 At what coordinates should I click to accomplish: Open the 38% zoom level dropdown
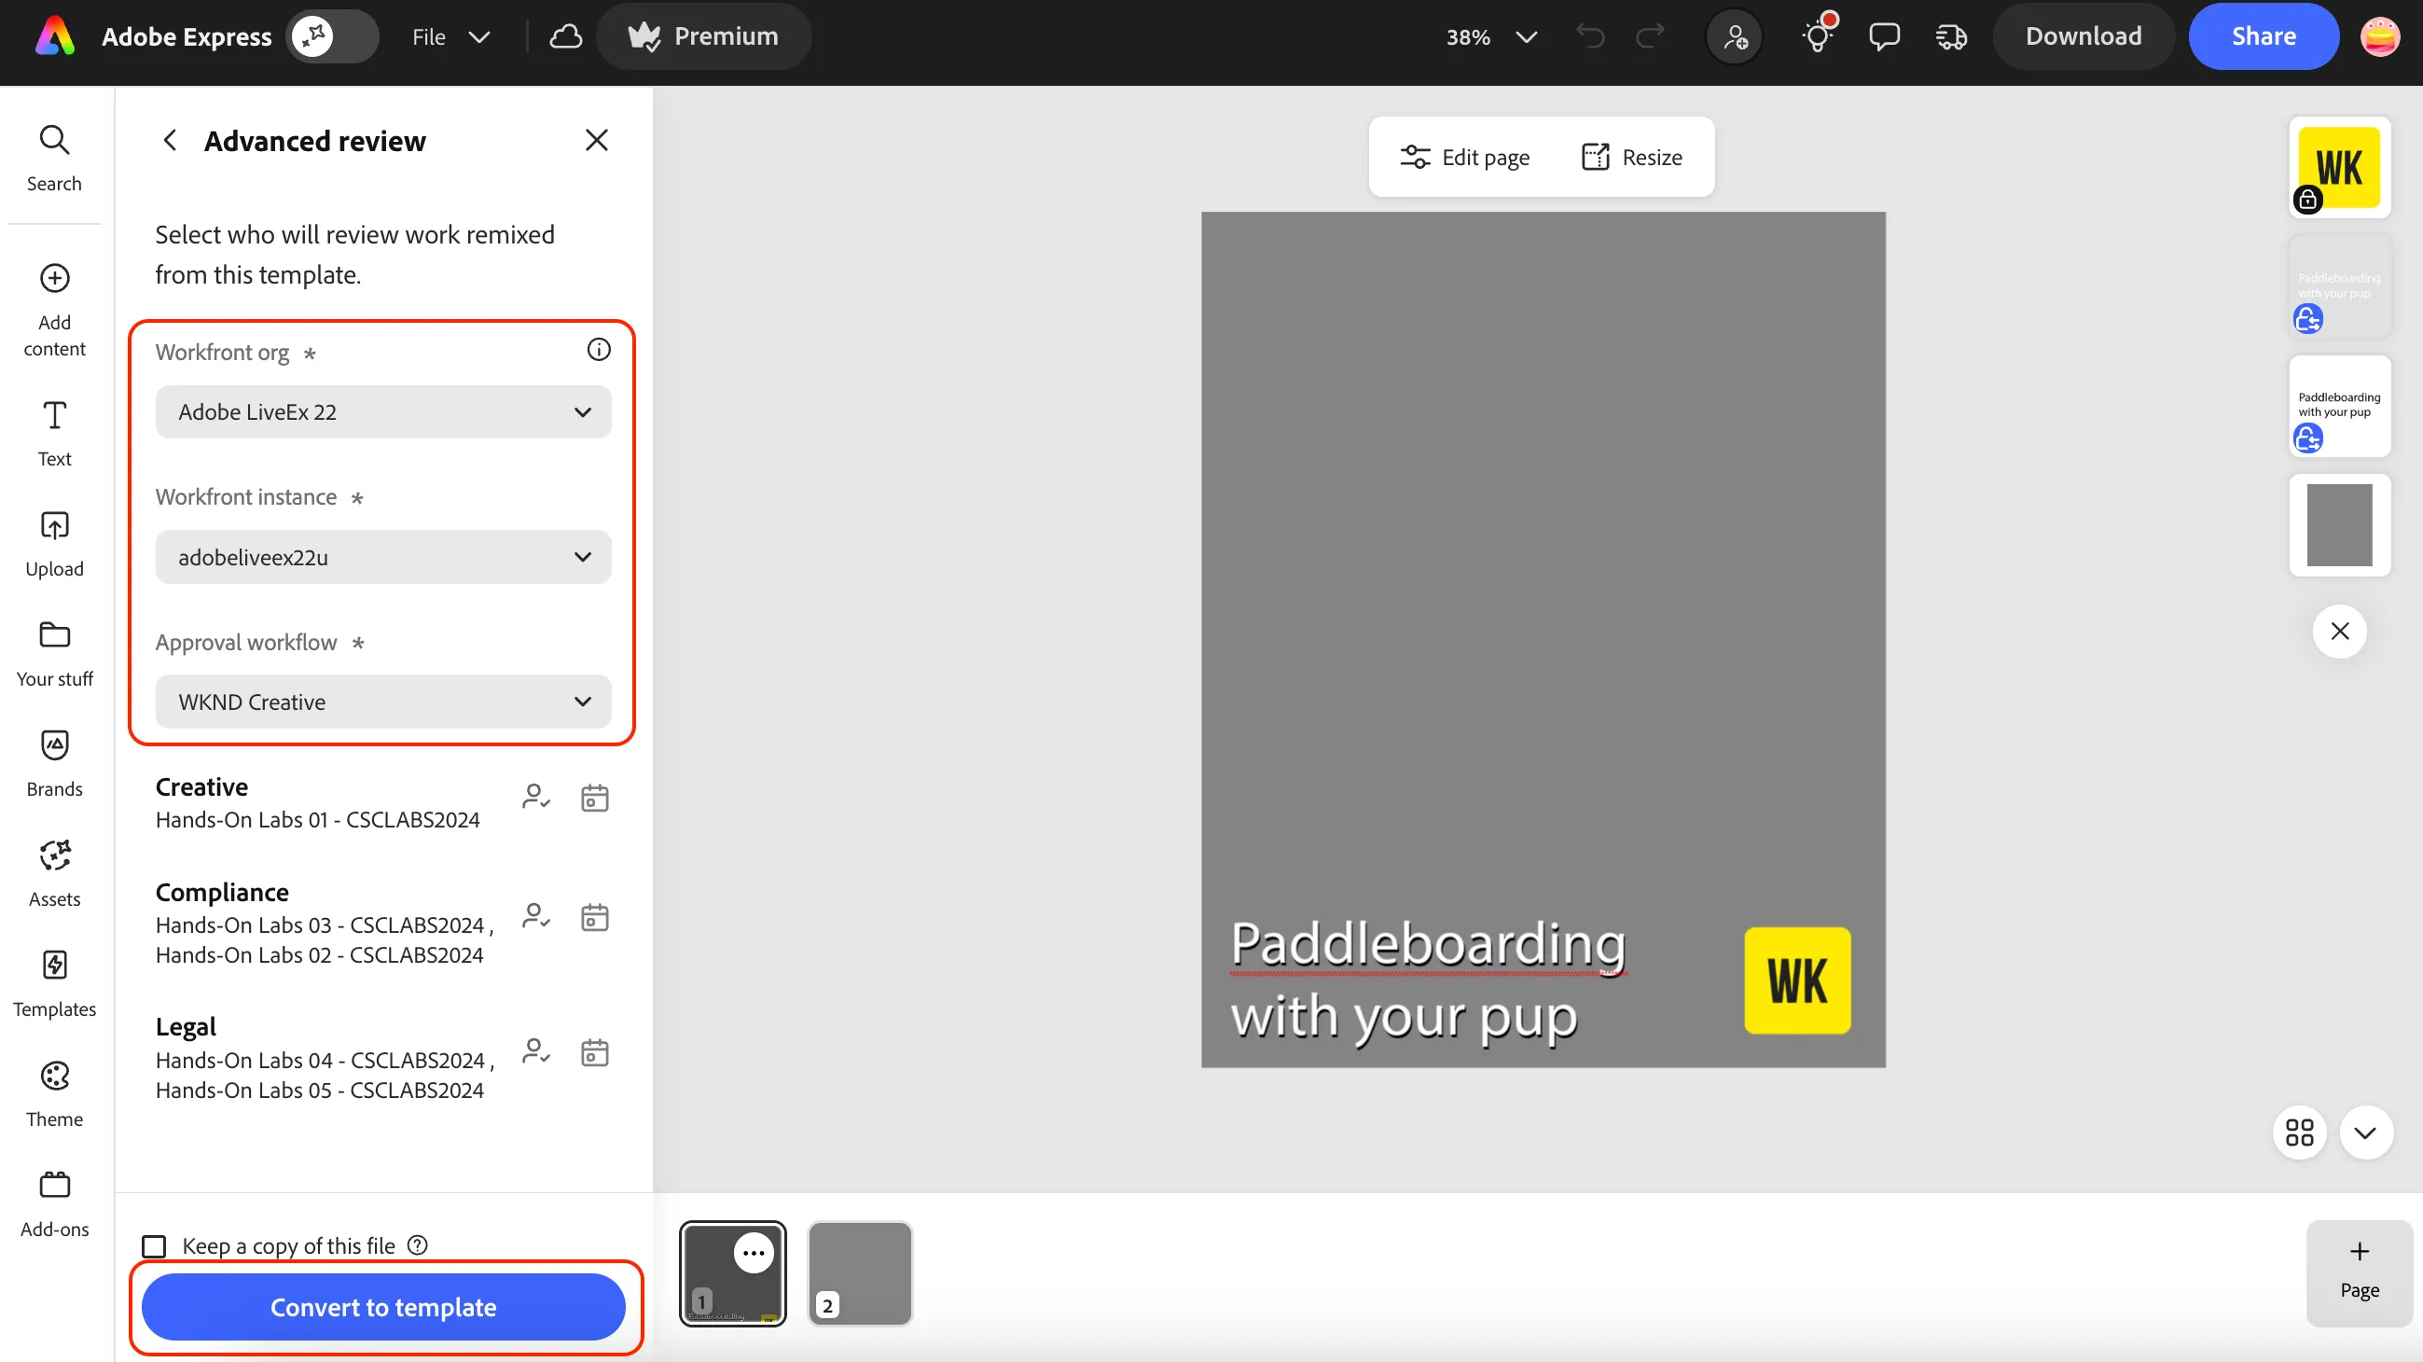[x=1491, y=36]
